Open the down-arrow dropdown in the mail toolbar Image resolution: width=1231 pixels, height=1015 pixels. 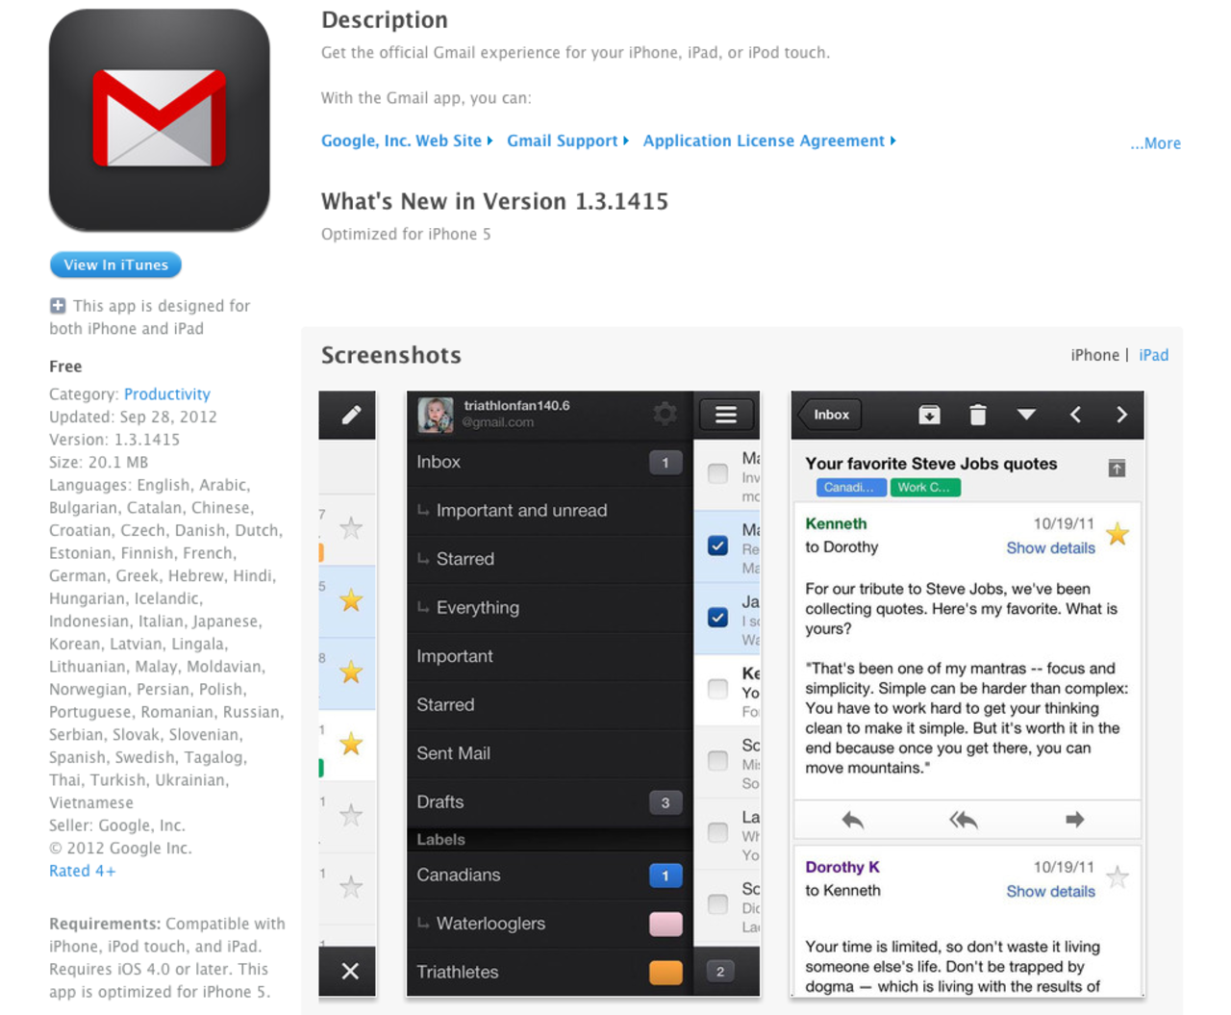coord(1027,415)
